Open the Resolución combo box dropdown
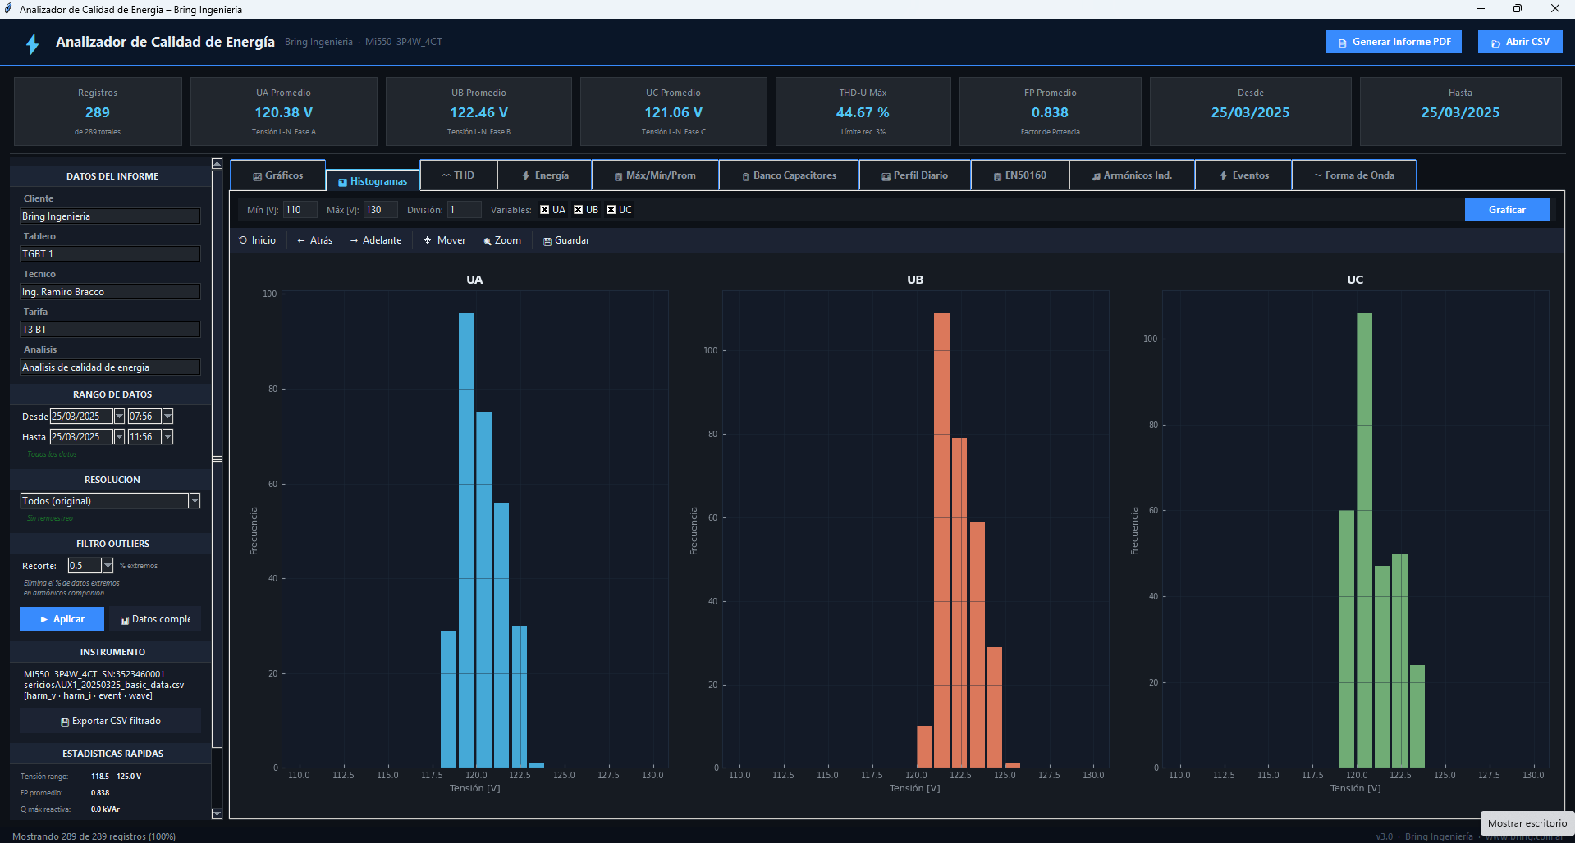Viewport: 1575px width, 843px height. tap(195, 501)
